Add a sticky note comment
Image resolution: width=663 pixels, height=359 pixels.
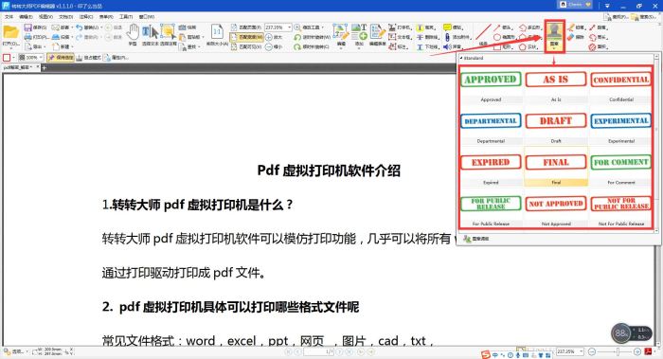pos(453,27)
